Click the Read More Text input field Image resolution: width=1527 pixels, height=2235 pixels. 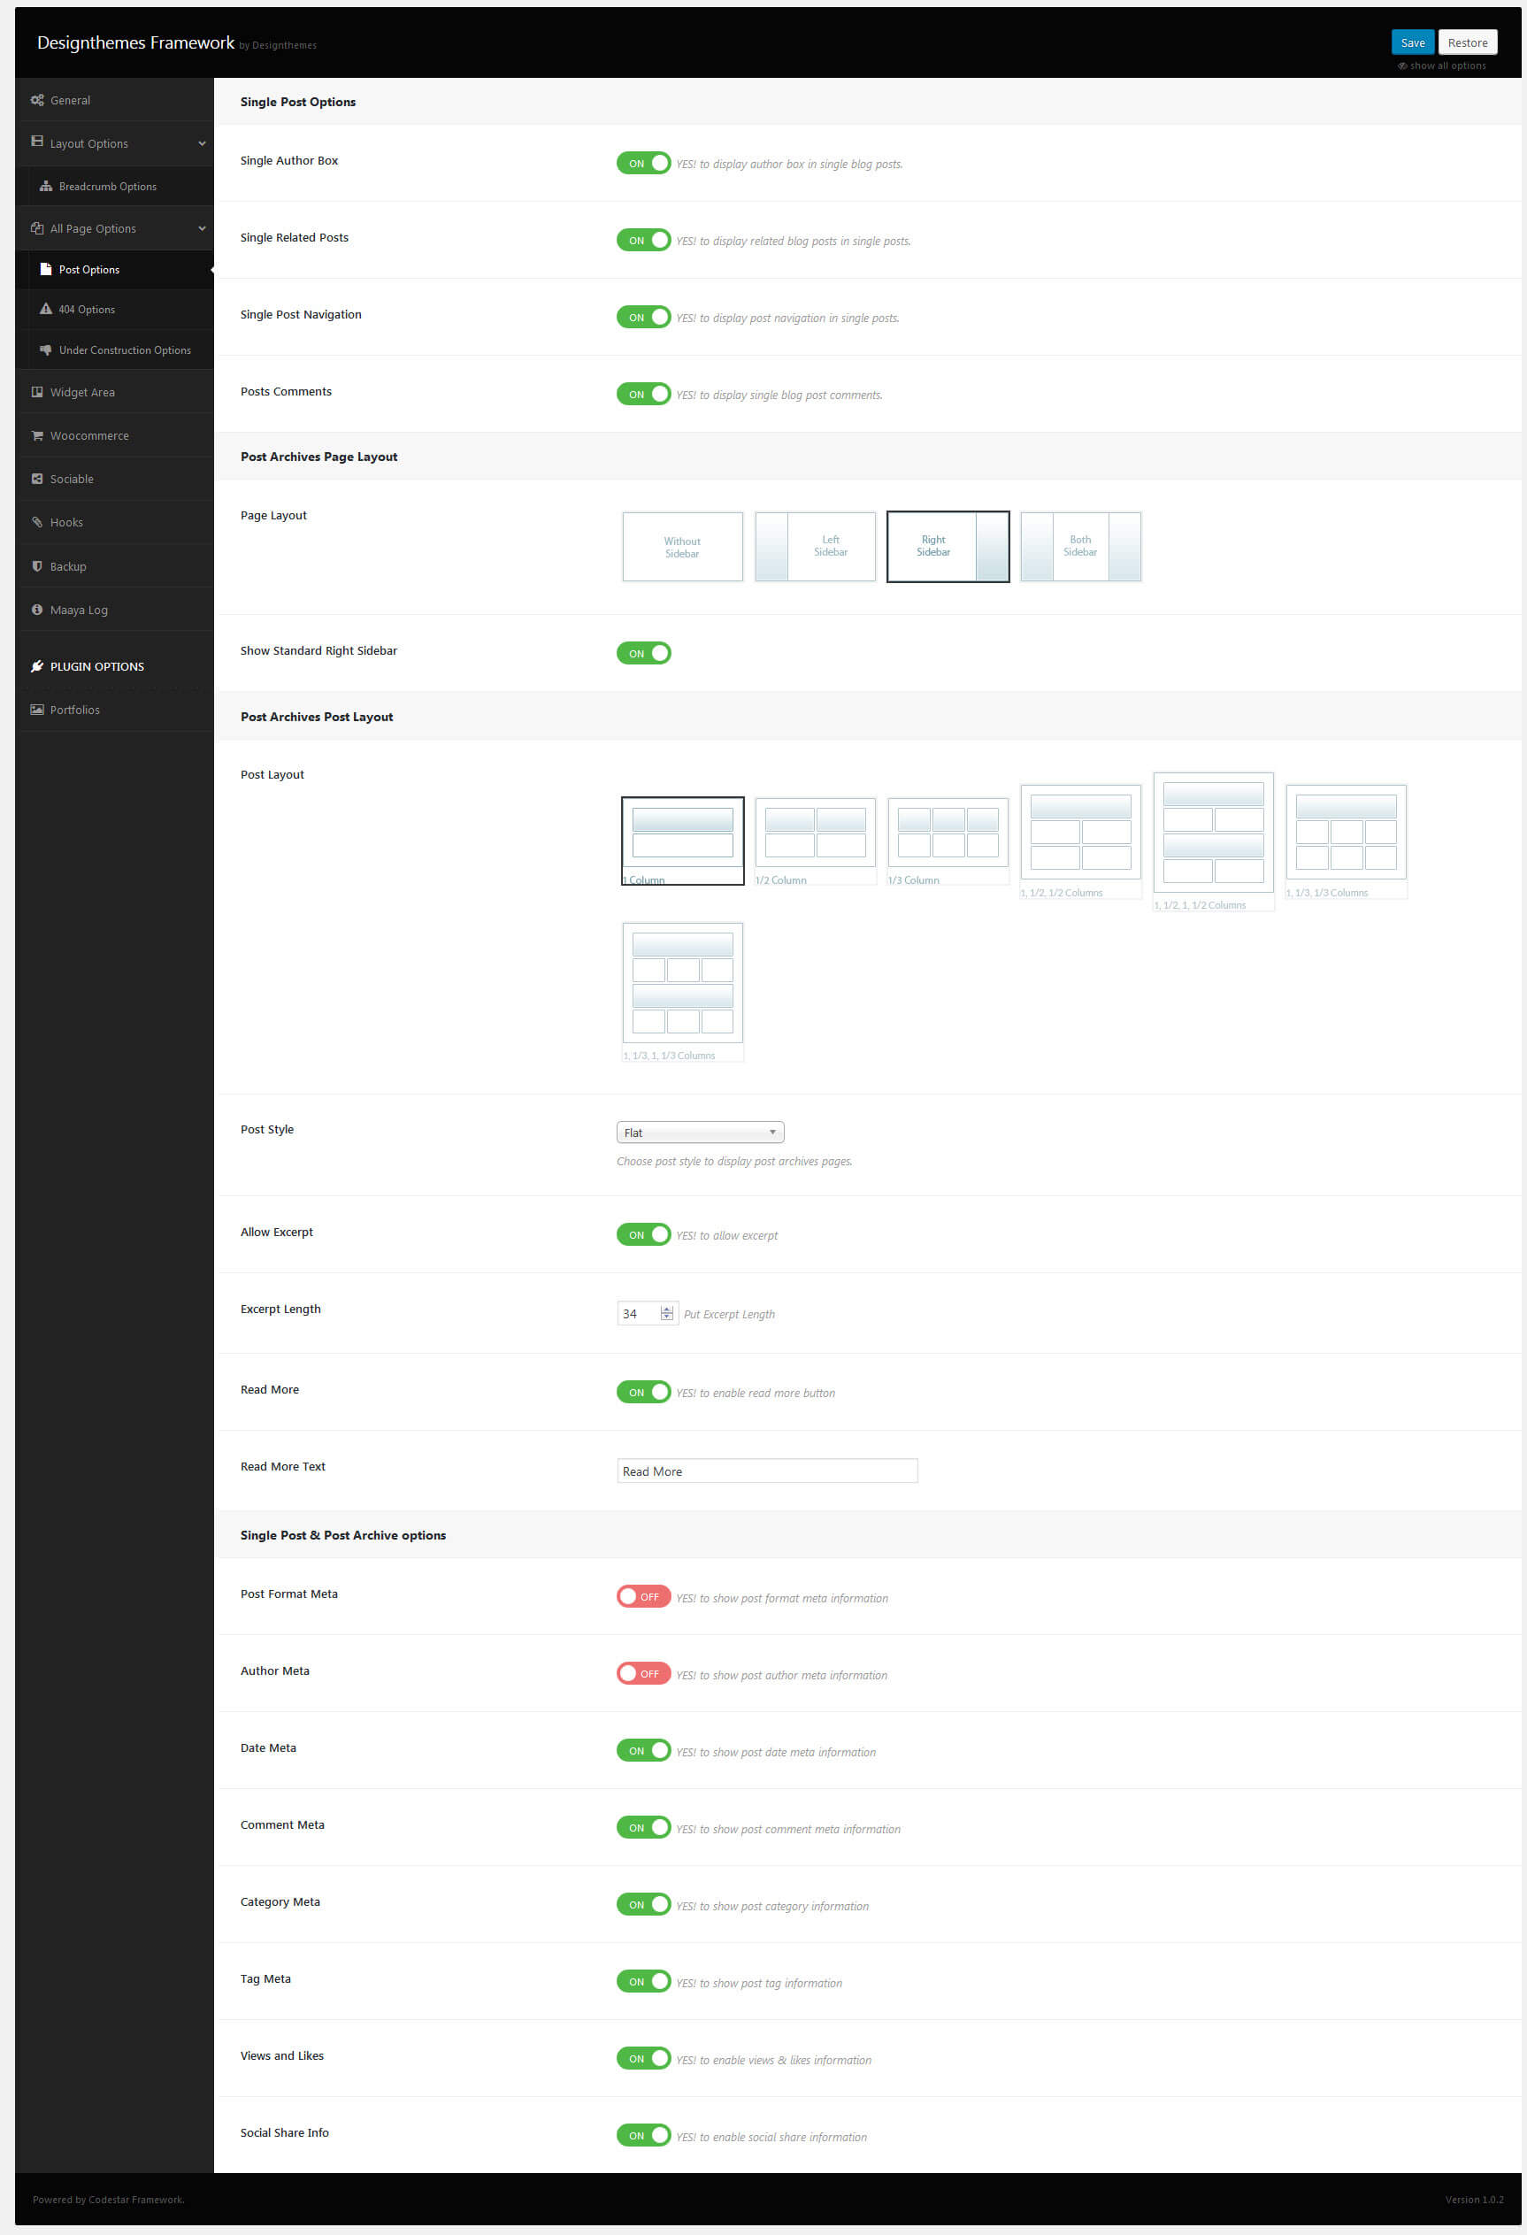(x=767, y=1471)
